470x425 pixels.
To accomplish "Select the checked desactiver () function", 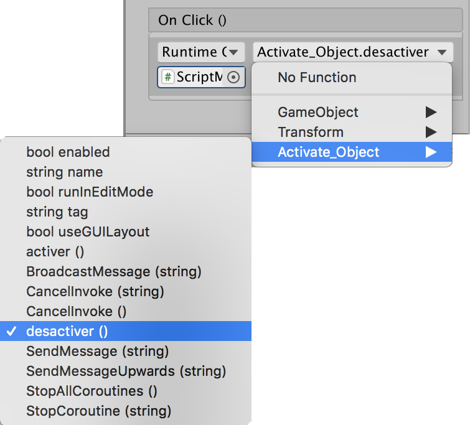I will coord(67,331).
